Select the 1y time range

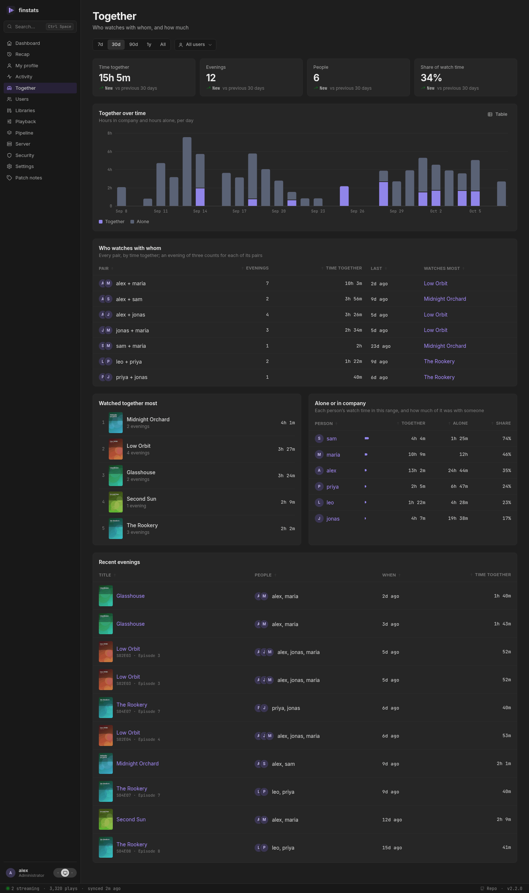[149, 44]
